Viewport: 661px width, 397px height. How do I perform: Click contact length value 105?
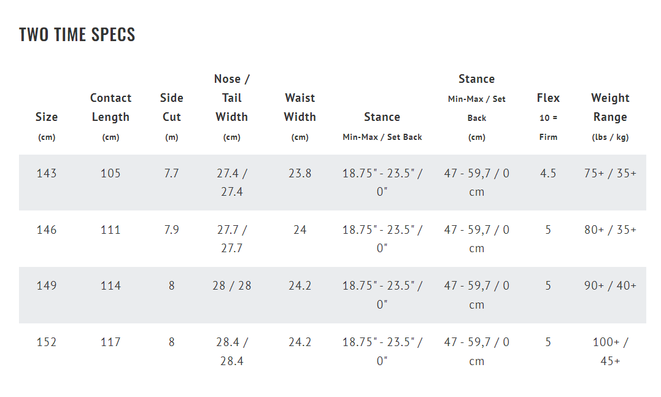click(111, 173)
